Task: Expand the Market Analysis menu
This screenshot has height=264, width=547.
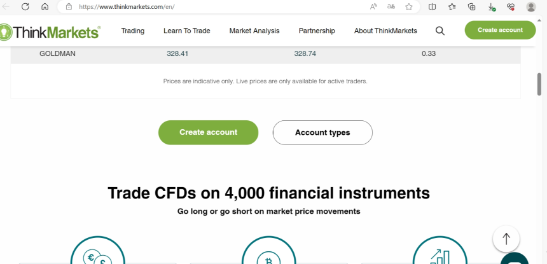Action: pos(254,31)
